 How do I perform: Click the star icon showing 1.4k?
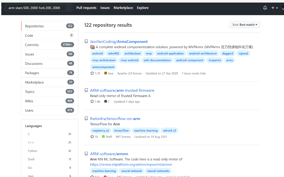pyautogui.click(x=92, y=101)
